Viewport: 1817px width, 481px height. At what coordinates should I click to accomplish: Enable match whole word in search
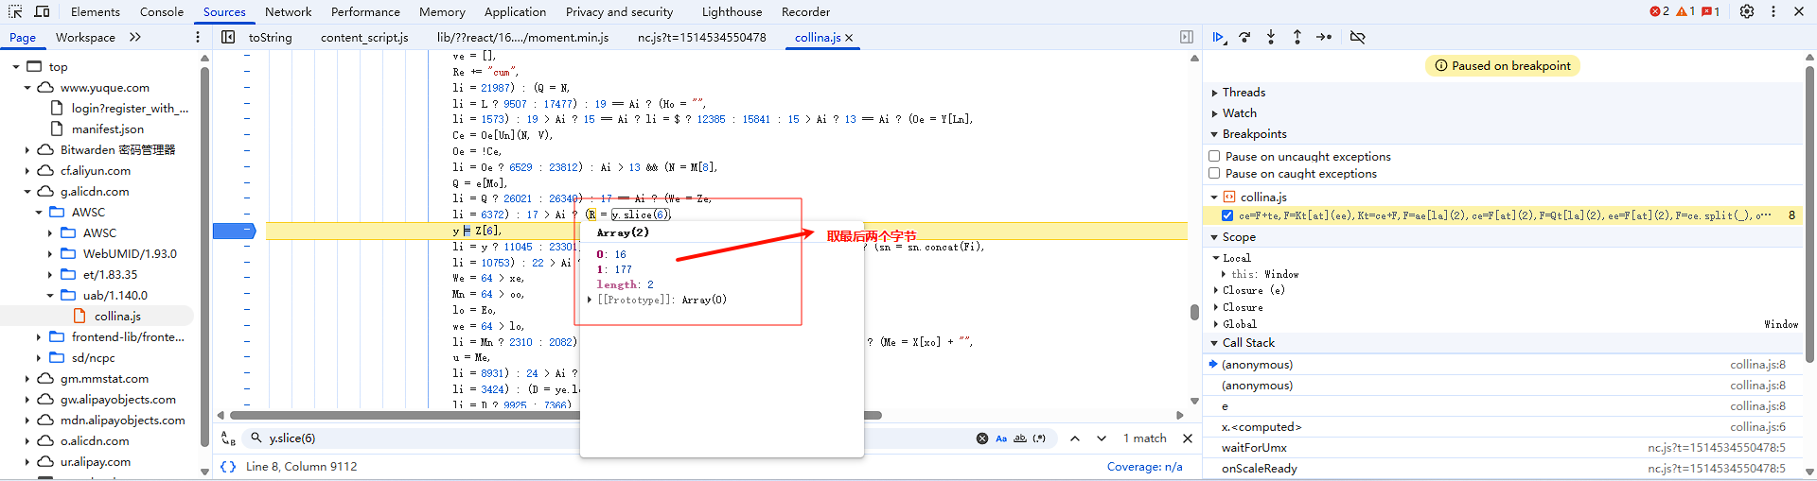click(x=1020, y=438)
